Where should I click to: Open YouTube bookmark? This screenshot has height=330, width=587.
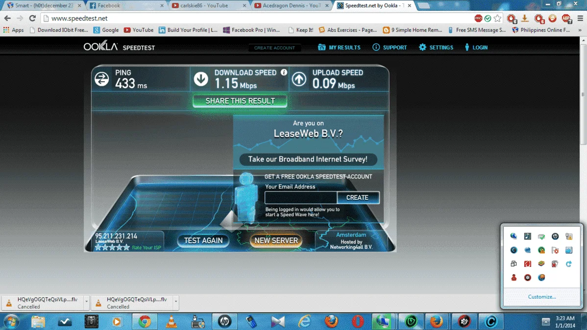pyautogui.click(x=139, y=30)
